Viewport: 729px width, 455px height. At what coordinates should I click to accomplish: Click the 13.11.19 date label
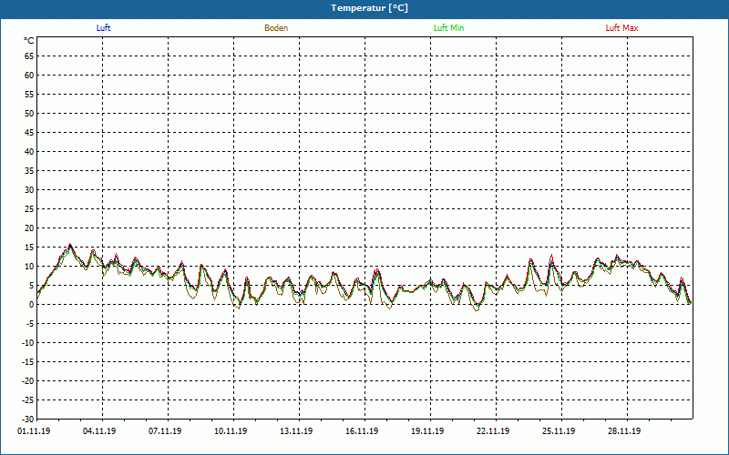(x=296, y=431)
